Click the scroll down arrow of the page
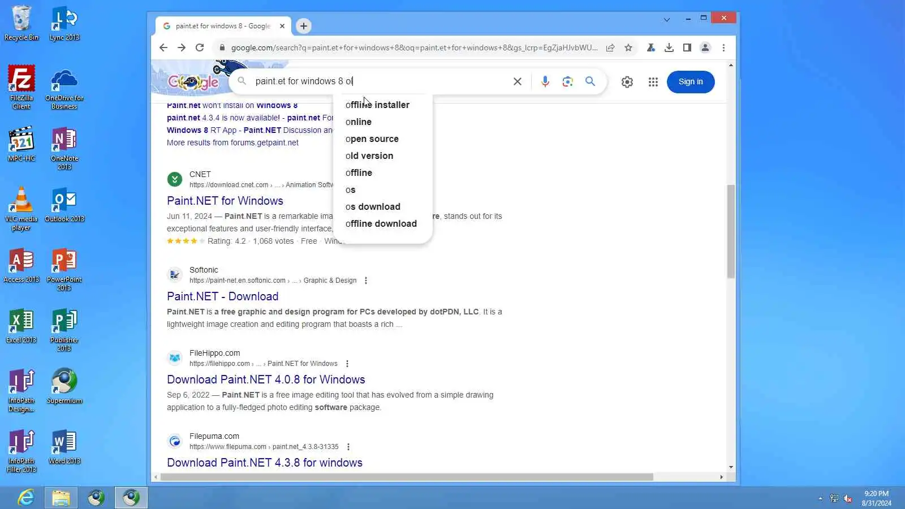The width and height of the screenshot is (905, 509). click(x=731, y=467)
